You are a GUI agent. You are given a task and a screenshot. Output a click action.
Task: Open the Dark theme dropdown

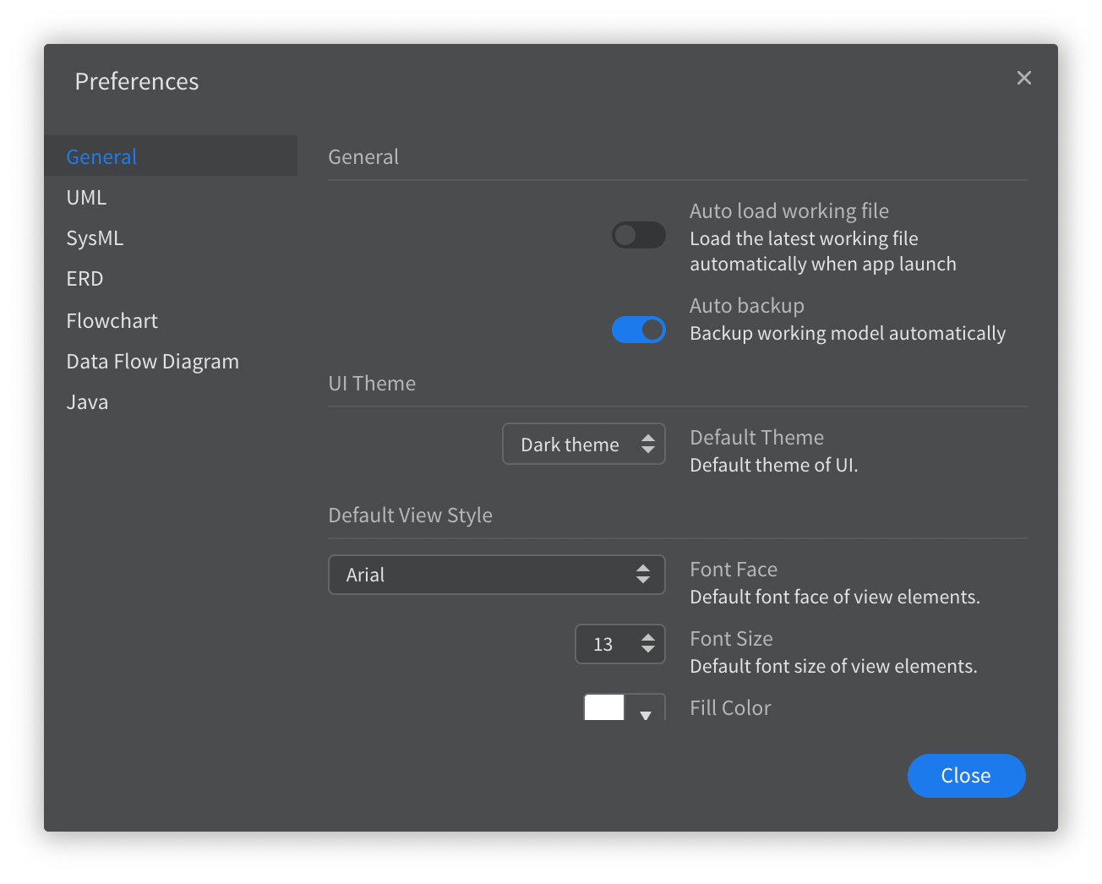pos(583,444)
